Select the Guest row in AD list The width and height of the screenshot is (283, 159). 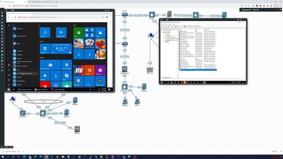(198, 58)
